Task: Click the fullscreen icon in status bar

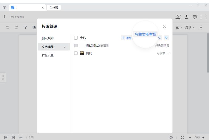Action: (182, 137)
